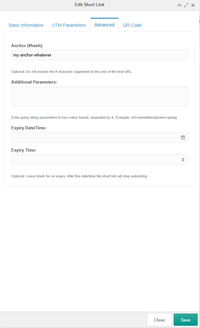Click the Close button
The height and width of the screenshot is (328, 200).
(159, 320)
